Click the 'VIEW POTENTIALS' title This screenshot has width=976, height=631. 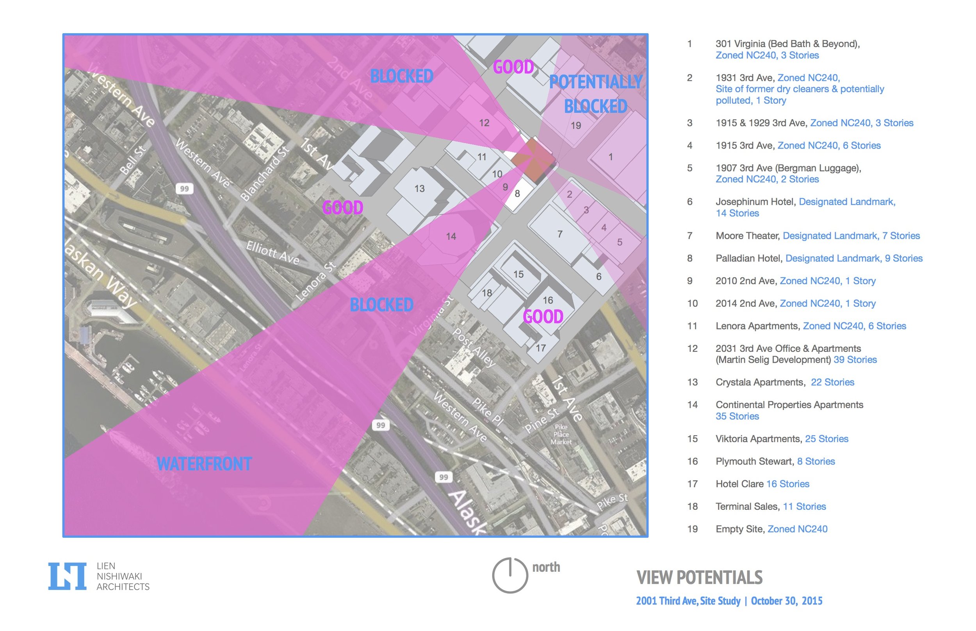699,577
